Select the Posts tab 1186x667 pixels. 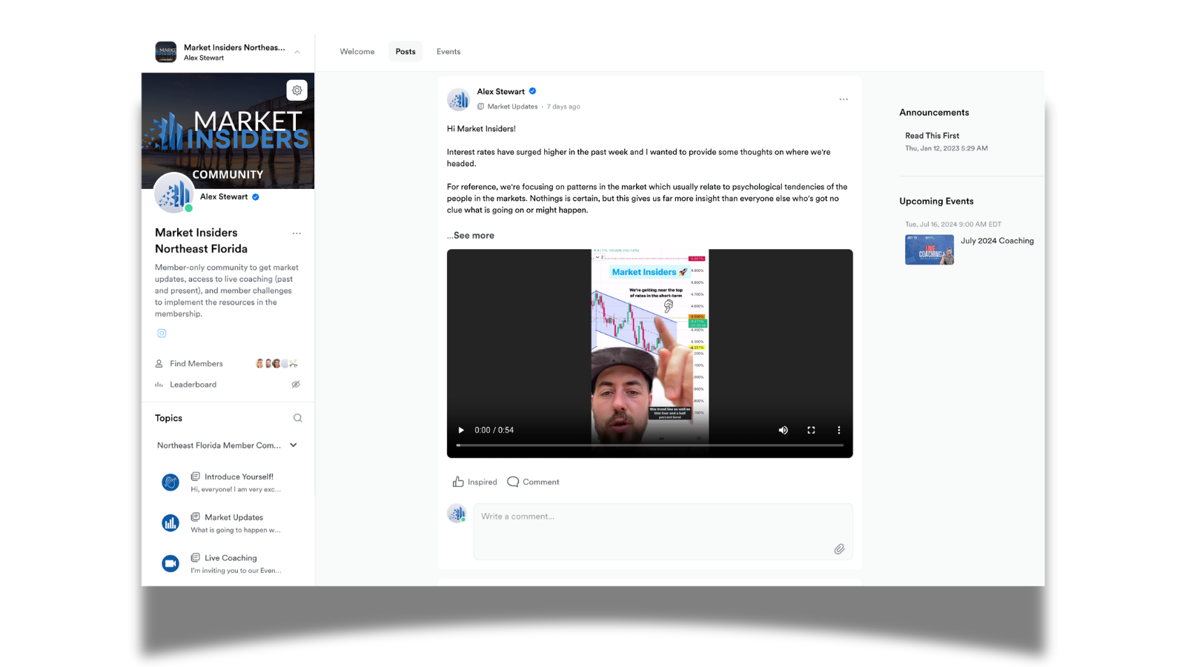point(405,52)
